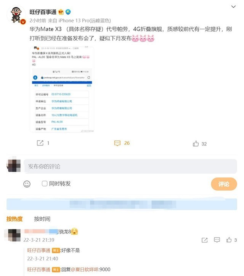Viewport: 244px width, 276px height.
Task: Open the post's comment bubble icon
Action: point(117,143)
